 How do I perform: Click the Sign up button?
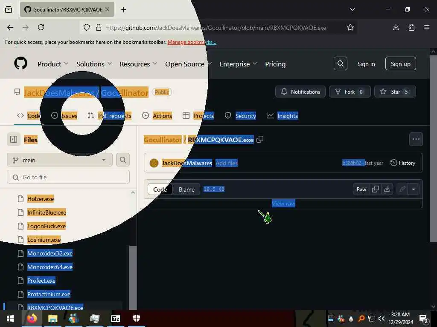click(x=400, y=64)
